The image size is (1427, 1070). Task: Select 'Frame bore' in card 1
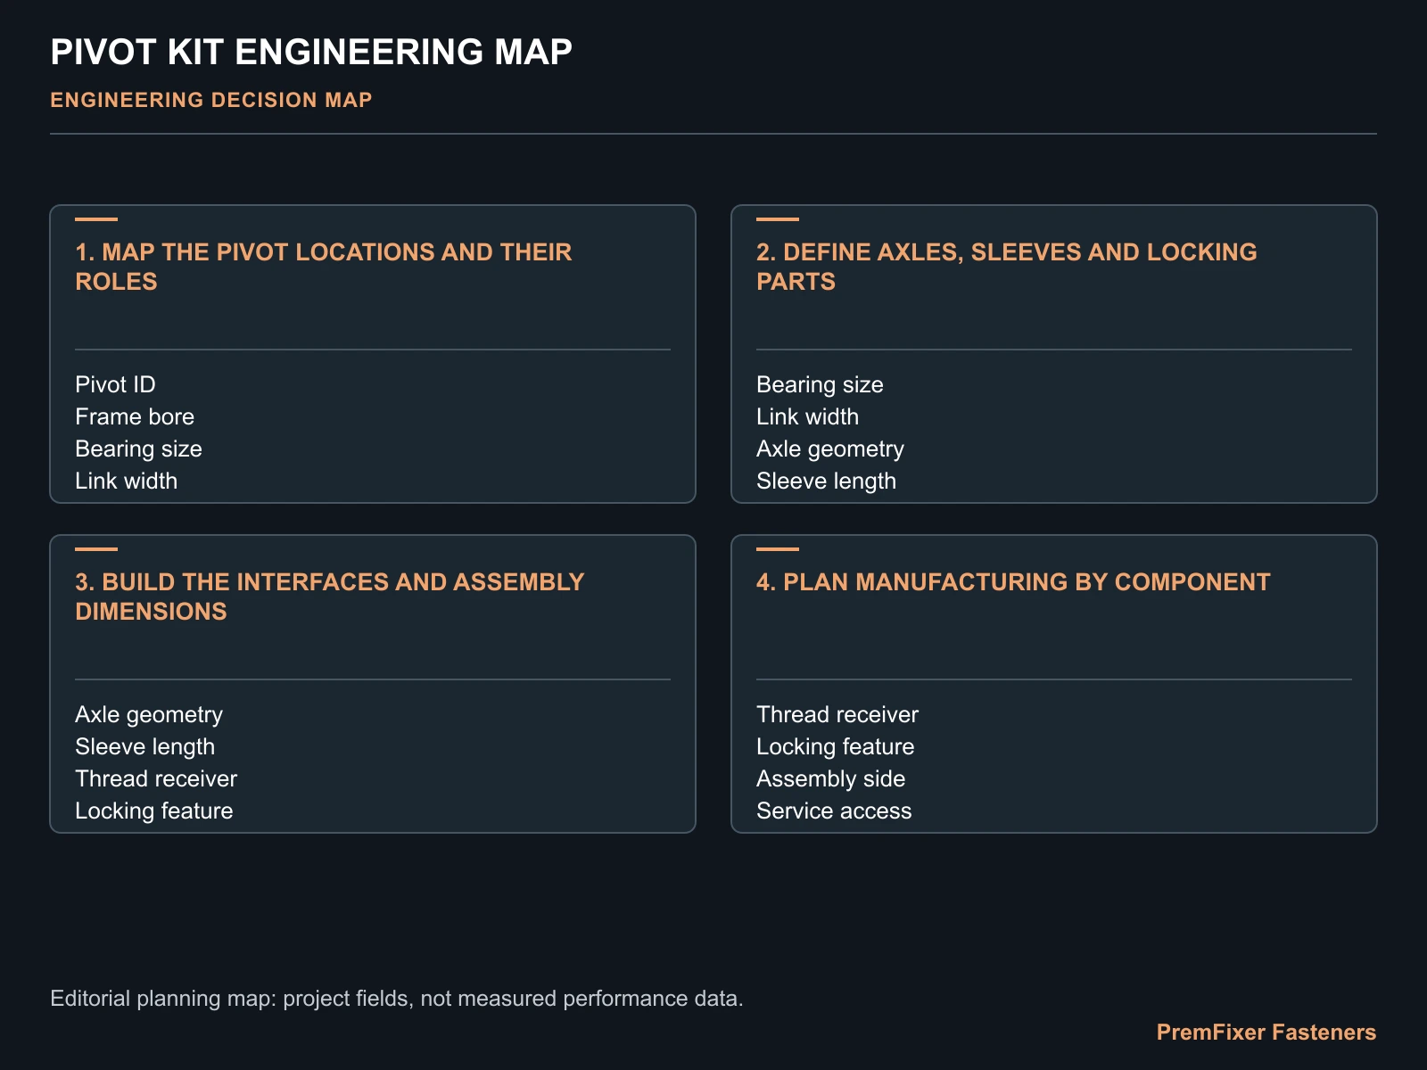(x=135, y=416)
